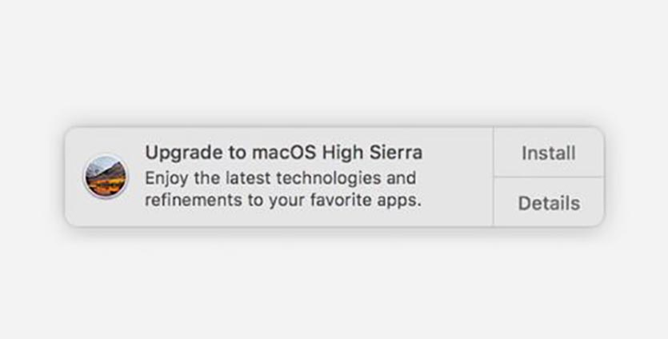Click the Install button on the notification
This screenshot has height=339, width=668.
point(549,152)
